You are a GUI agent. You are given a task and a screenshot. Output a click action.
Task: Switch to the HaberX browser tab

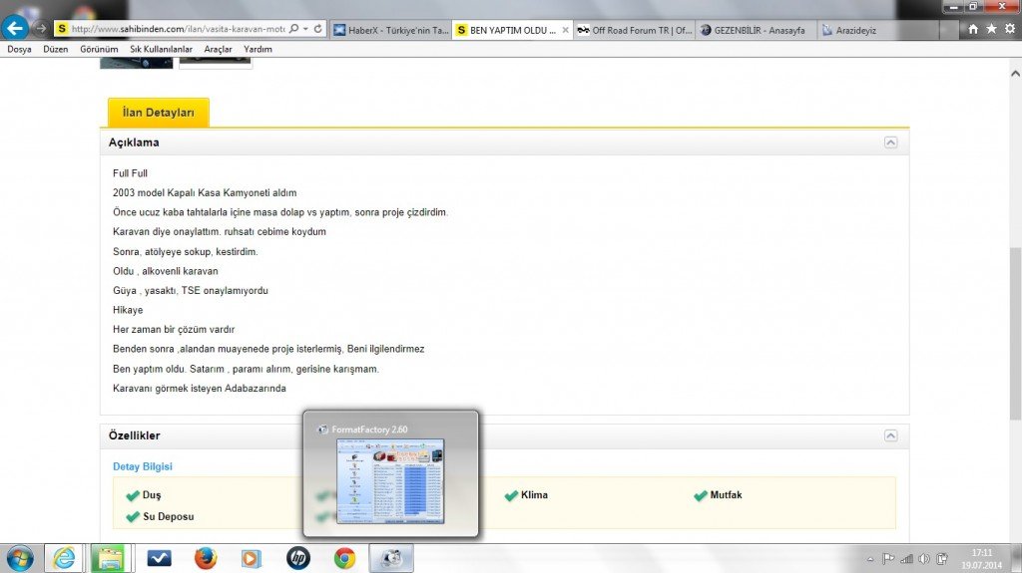coord(389,30)
